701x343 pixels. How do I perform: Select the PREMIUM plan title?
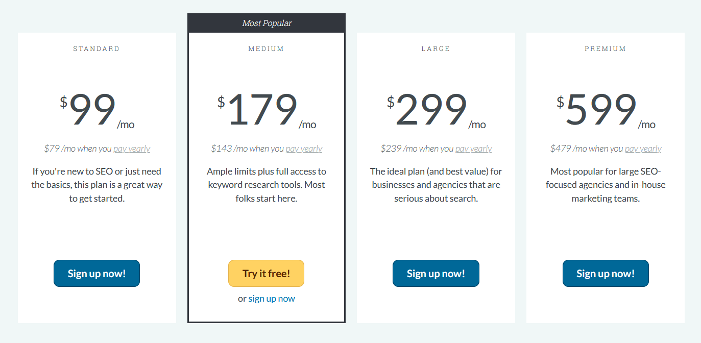[x=605, y=49]
